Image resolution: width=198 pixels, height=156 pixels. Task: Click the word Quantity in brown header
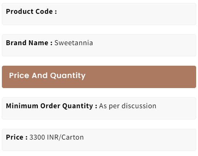point(68,76)
